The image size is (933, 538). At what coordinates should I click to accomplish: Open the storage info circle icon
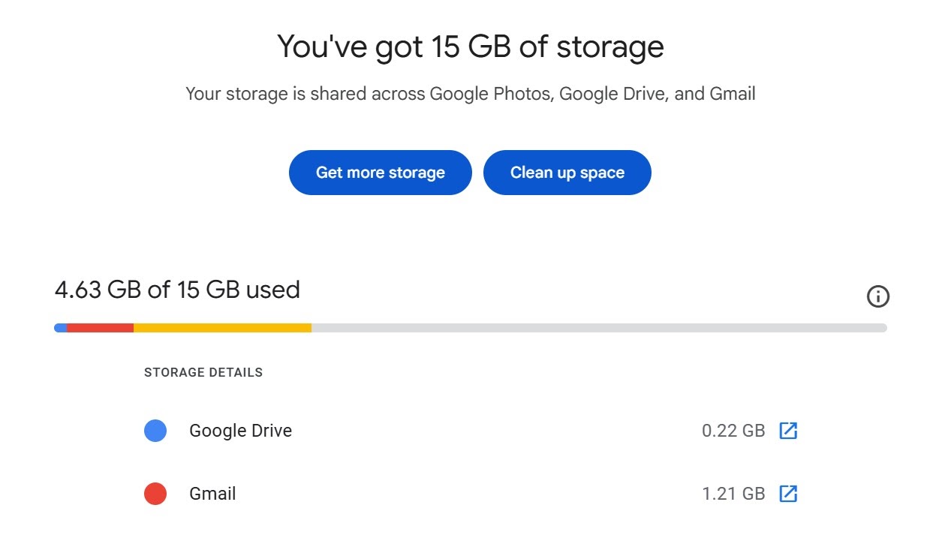point(877,296)
